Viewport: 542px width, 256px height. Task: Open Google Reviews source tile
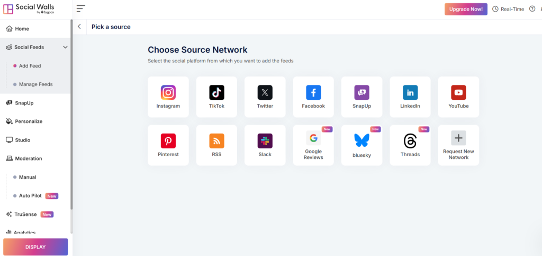(x=313, y=145)
